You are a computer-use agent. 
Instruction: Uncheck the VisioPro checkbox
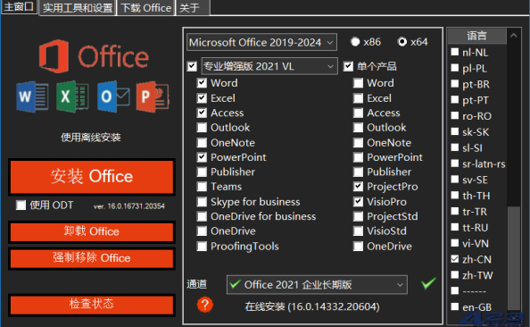358,202
